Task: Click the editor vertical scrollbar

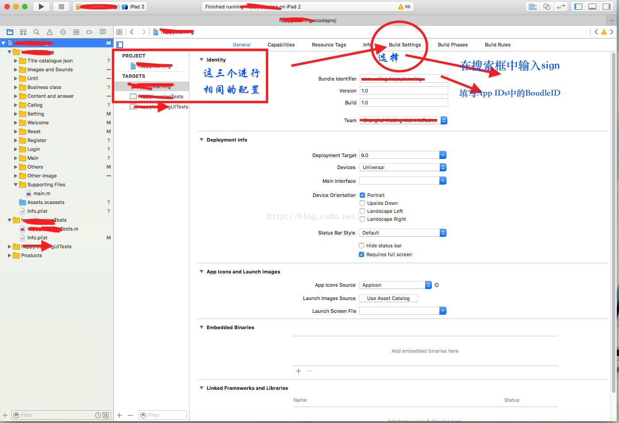Action: [613, 222]
